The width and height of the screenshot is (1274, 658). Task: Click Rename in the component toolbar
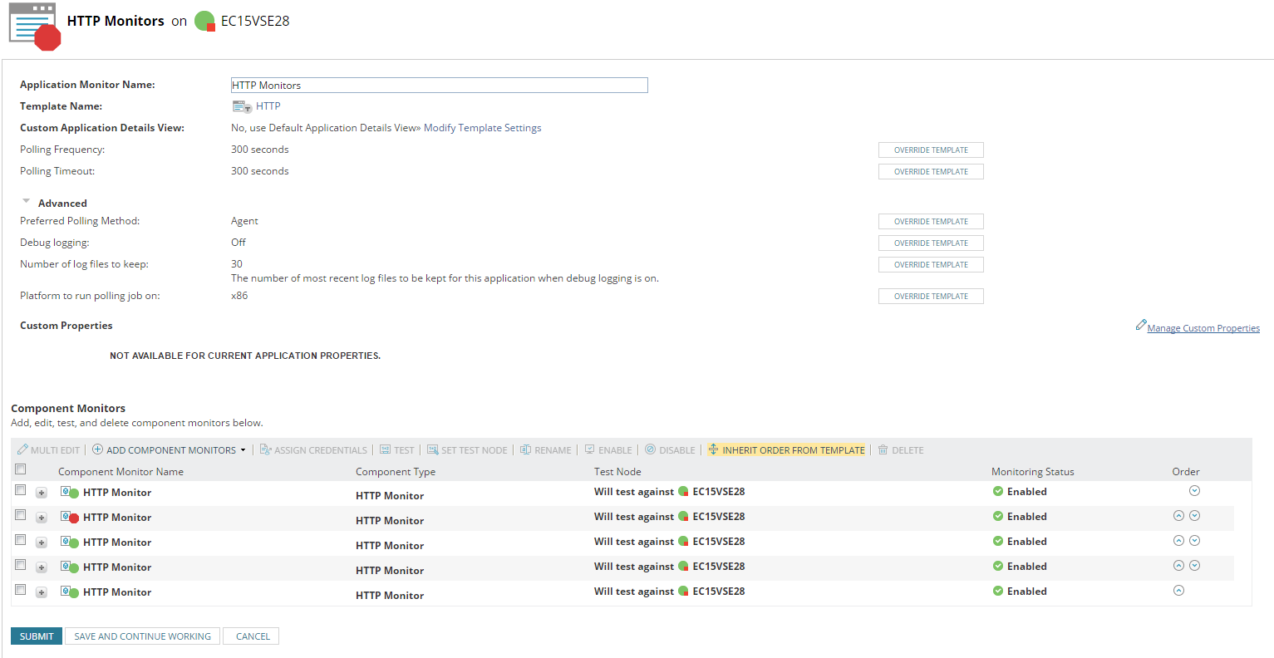point(546,450)
